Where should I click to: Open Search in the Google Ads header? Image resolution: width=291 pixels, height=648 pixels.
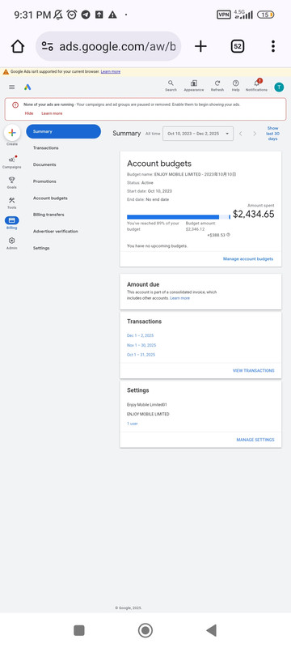[171, 86]
